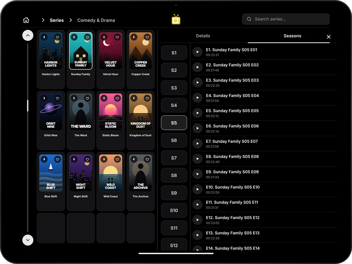Viewport: 352px width, 264px height.
Task: Pin the Wild Coast series
Action: pos(104,159)
